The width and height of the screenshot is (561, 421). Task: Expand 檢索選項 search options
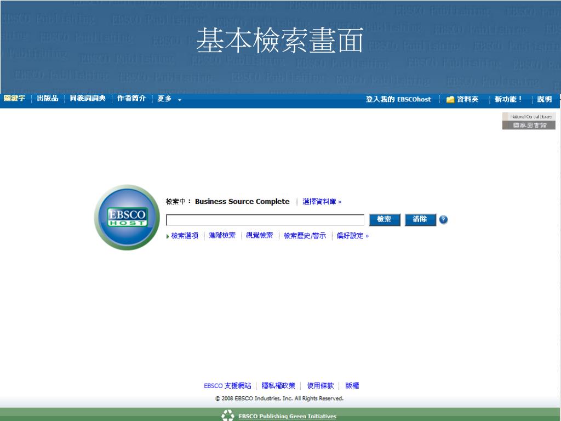[184, 236]
